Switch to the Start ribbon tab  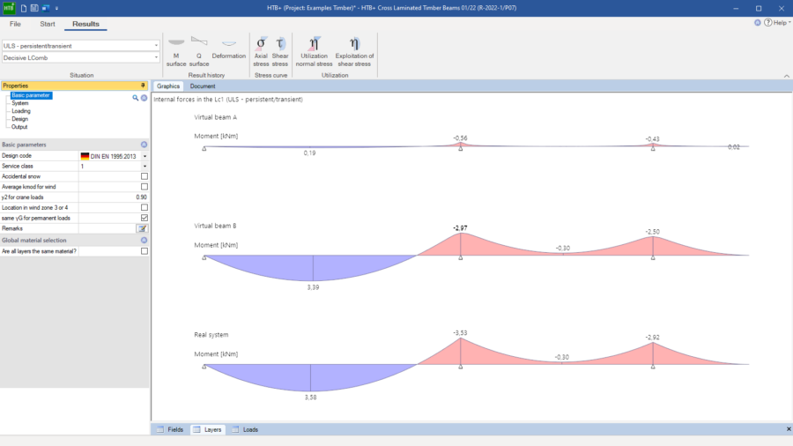click(x=48, y=24)
